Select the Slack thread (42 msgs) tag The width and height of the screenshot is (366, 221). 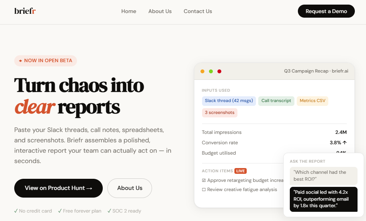(229, 101)
